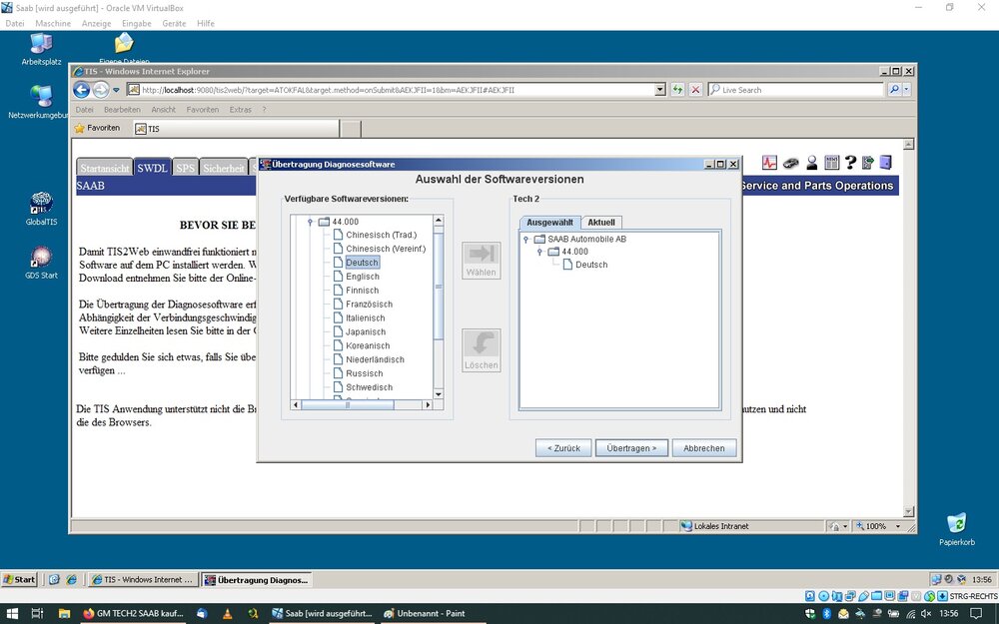Open the Startansicht tab in TIS

coord(105,168)
